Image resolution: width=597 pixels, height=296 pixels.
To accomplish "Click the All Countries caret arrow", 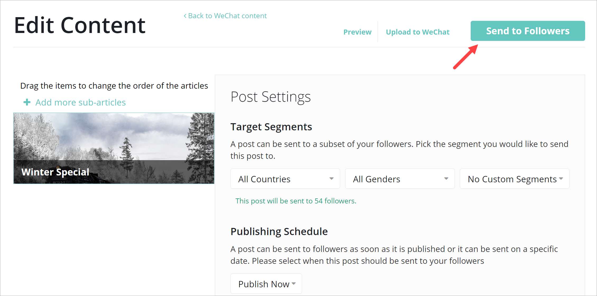I will (331, 179).
